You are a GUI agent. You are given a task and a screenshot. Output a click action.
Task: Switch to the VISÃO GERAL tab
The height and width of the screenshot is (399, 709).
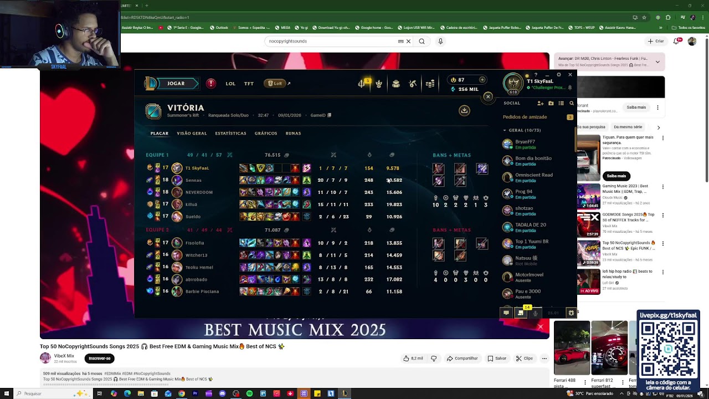pos(192,134)
